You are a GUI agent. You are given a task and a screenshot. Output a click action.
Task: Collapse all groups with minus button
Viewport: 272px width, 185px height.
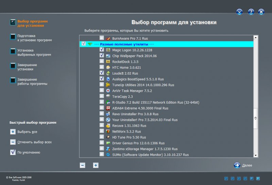pyautogui.click(x=82, y=165)
